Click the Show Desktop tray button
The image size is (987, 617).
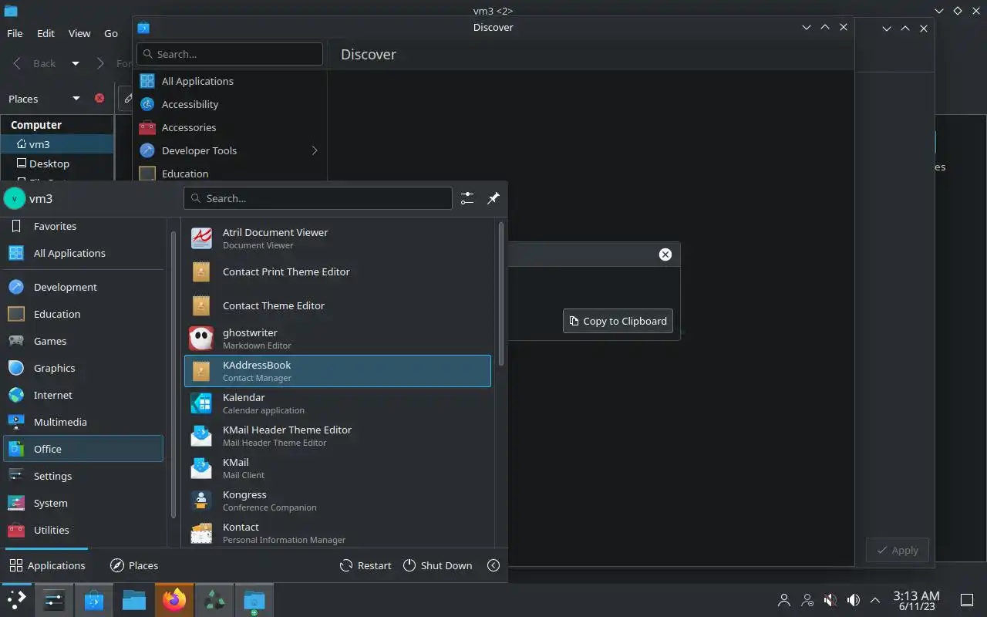[966, 600]
